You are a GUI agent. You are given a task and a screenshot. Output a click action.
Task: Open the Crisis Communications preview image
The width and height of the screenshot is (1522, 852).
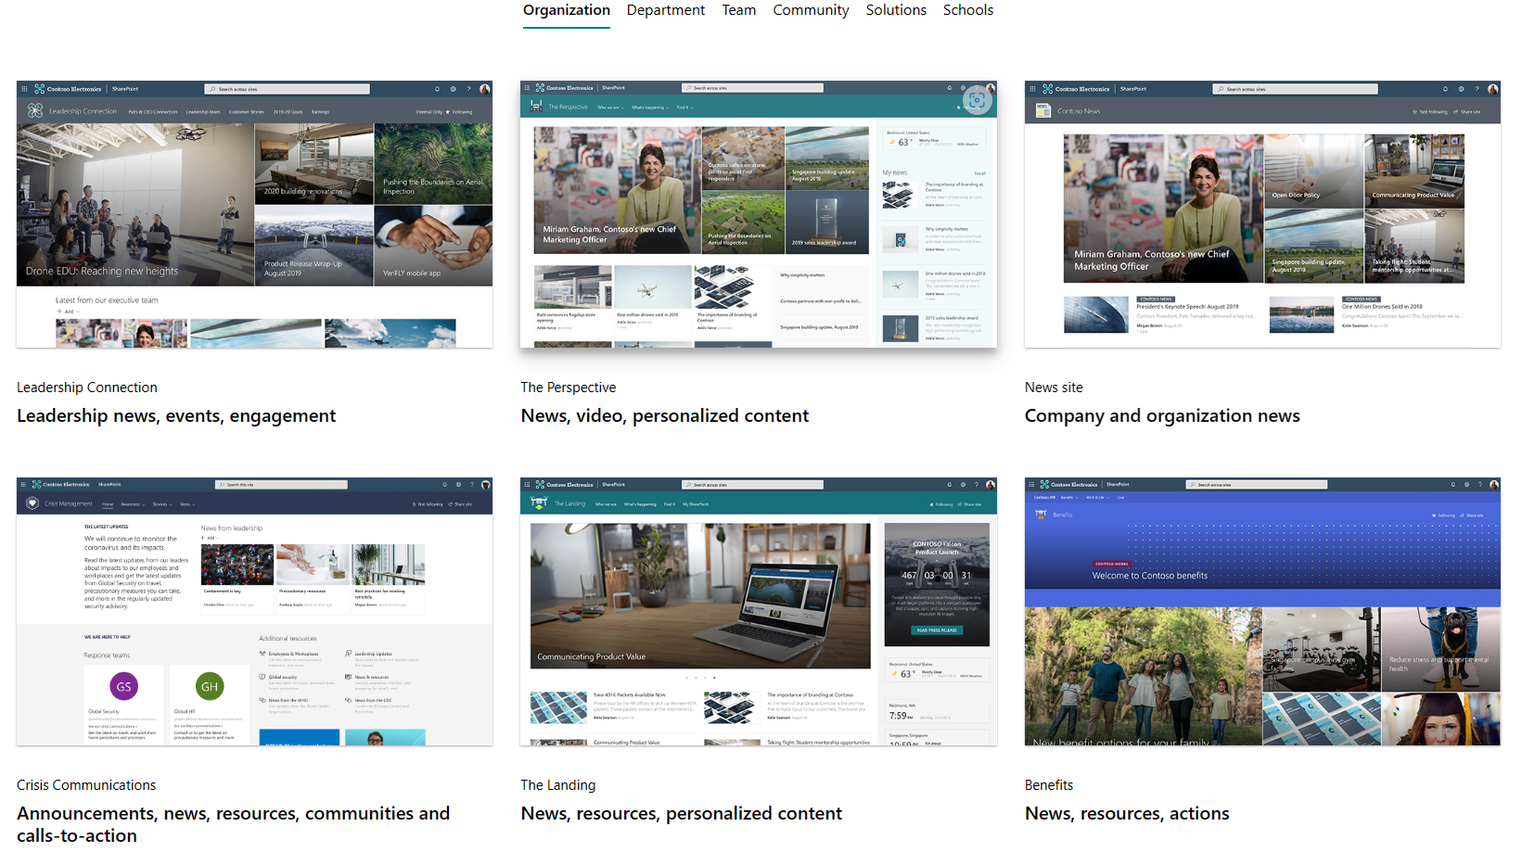pyautogui.click(x=254, y=611)
